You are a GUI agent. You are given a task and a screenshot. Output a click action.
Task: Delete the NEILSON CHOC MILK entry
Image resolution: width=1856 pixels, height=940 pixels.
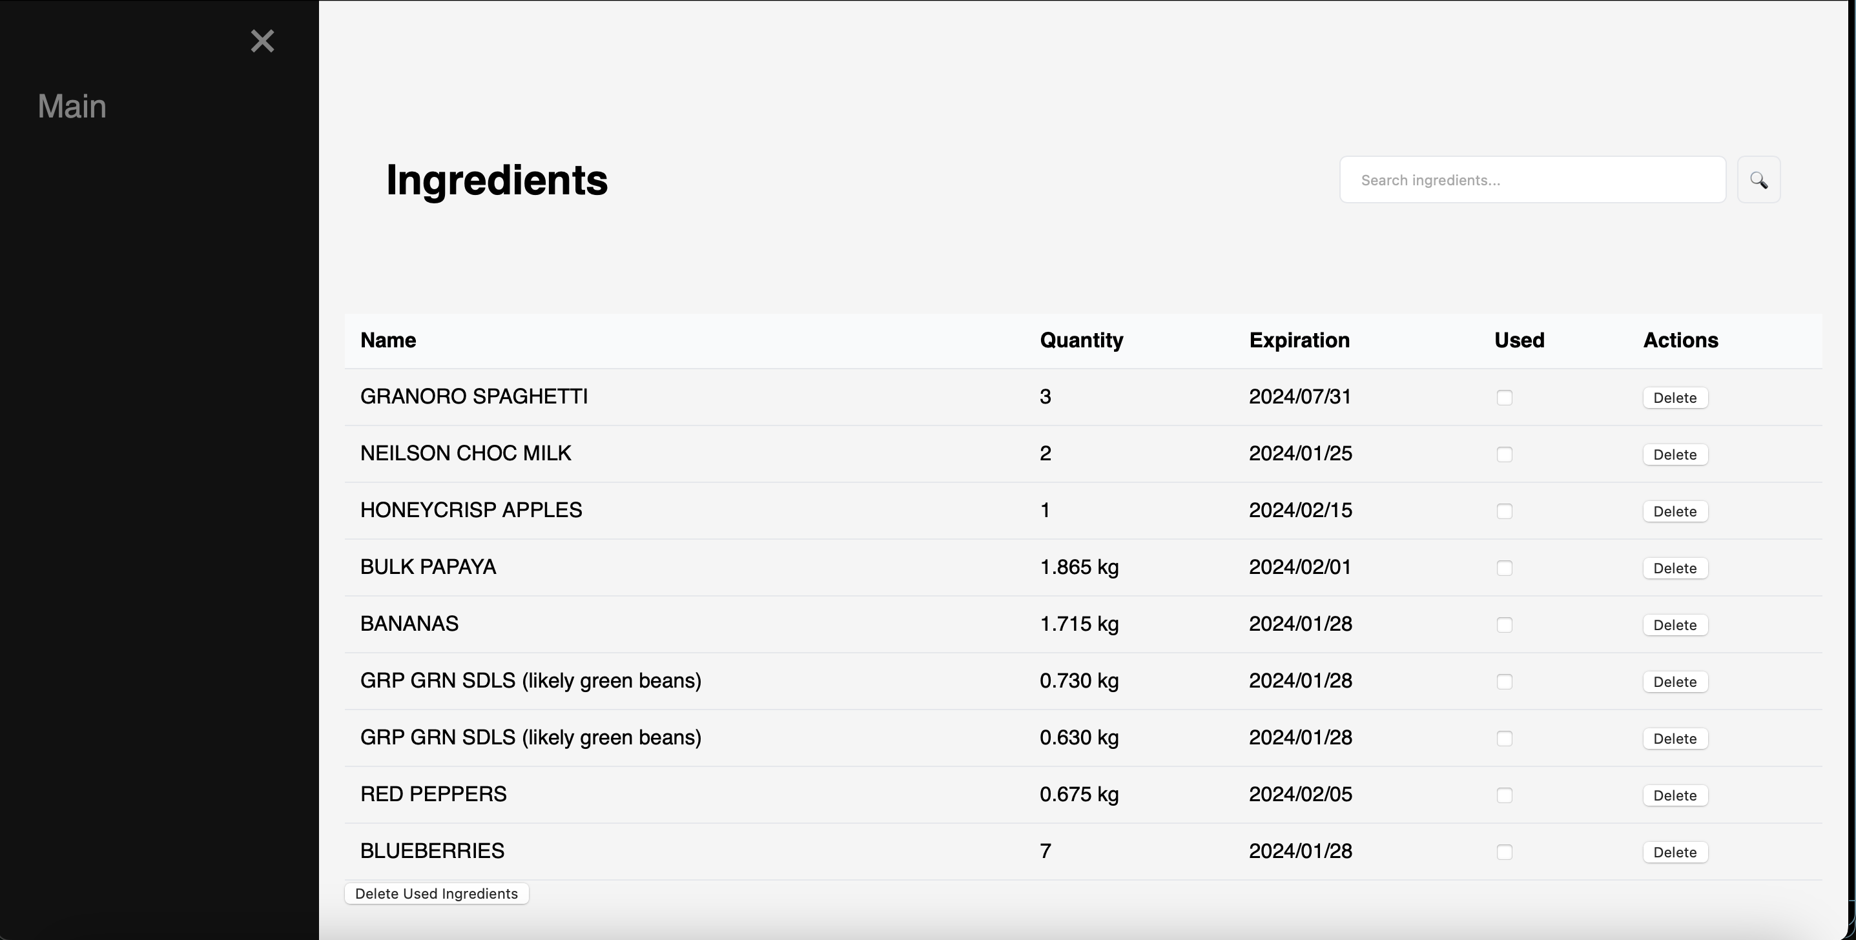point(1675,455)
